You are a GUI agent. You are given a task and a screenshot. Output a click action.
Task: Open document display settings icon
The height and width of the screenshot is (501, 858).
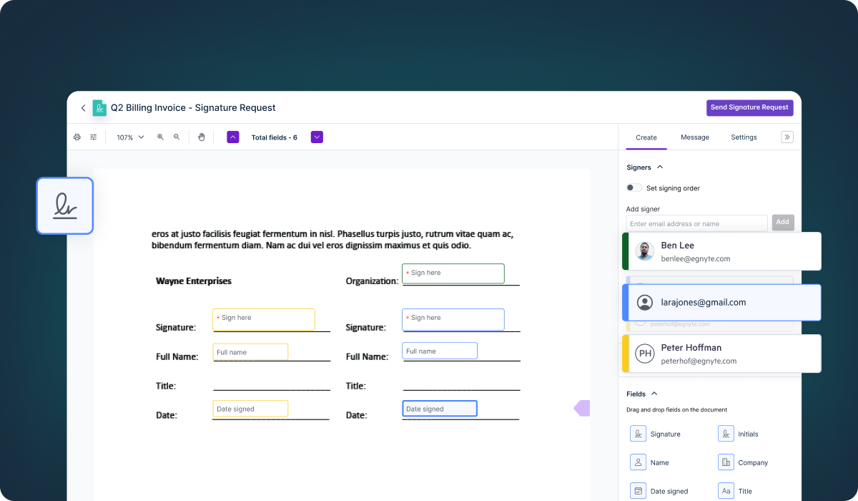click(x=94, y=136)
